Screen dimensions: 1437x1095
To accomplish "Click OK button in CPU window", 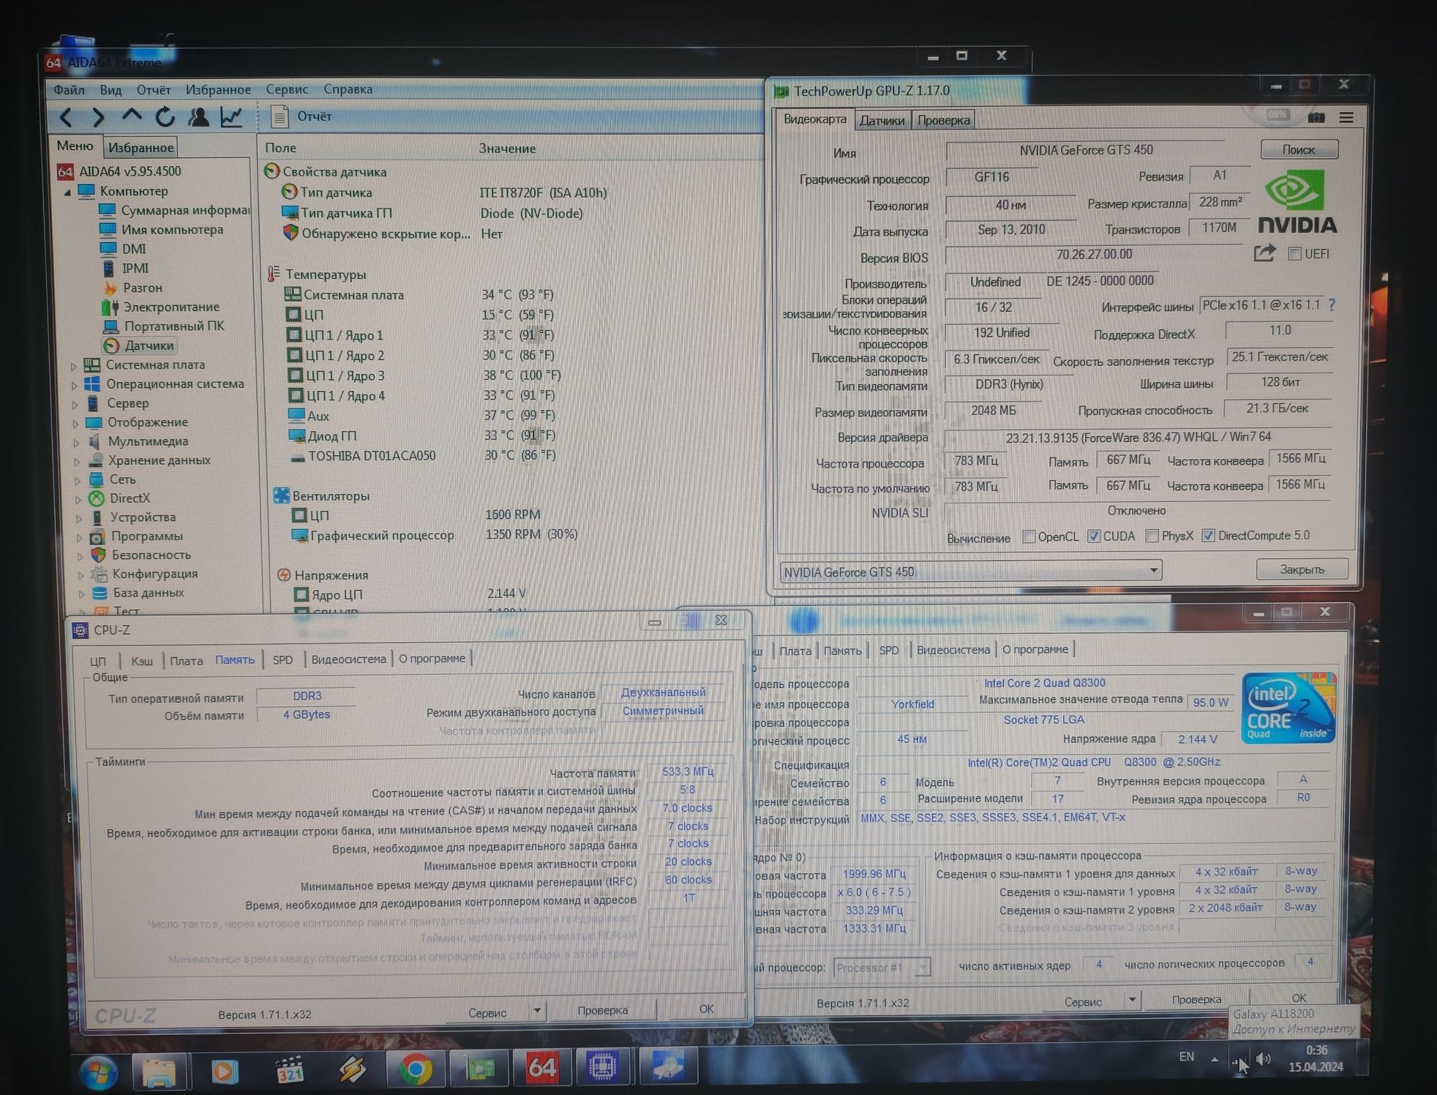I will [1299, 998].
